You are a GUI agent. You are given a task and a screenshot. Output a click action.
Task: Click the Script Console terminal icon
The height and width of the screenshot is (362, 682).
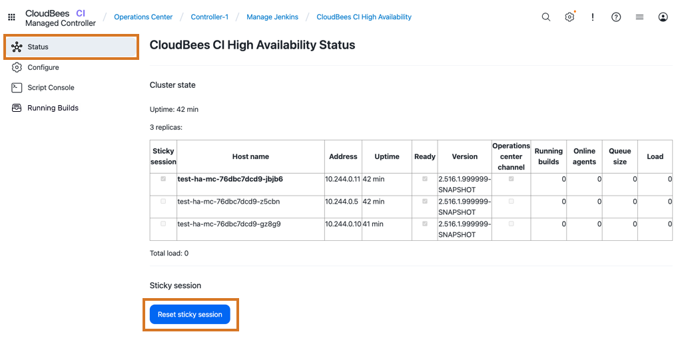tap(17, 88)
